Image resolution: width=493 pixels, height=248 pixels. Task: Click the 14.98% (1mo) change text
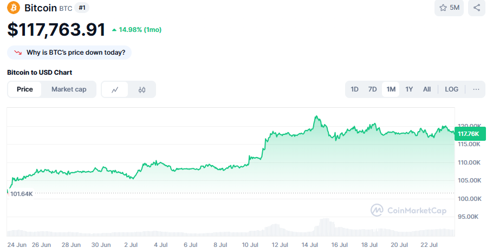137,30
